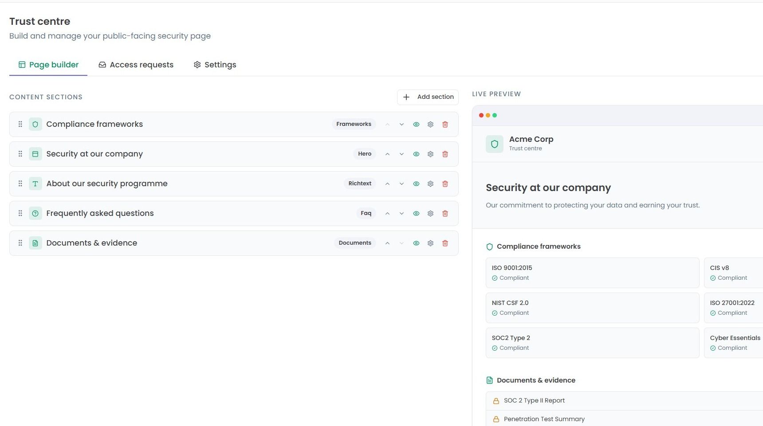Move Frequently asked questions section up
The image size is (763, 426).
click(387, 214)
